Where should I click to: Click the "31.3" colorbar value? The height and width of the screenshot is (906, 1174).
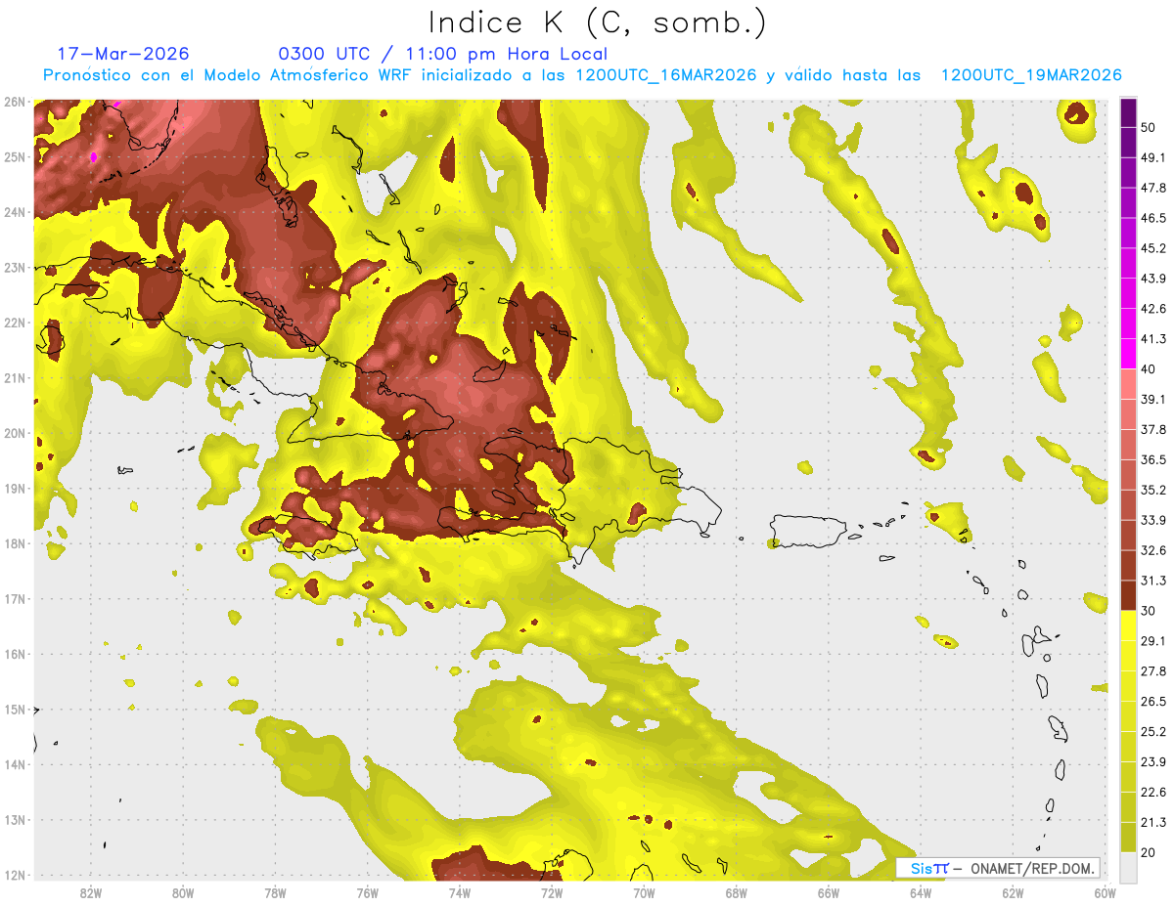pyautogui.click(x=1154, y=581)
